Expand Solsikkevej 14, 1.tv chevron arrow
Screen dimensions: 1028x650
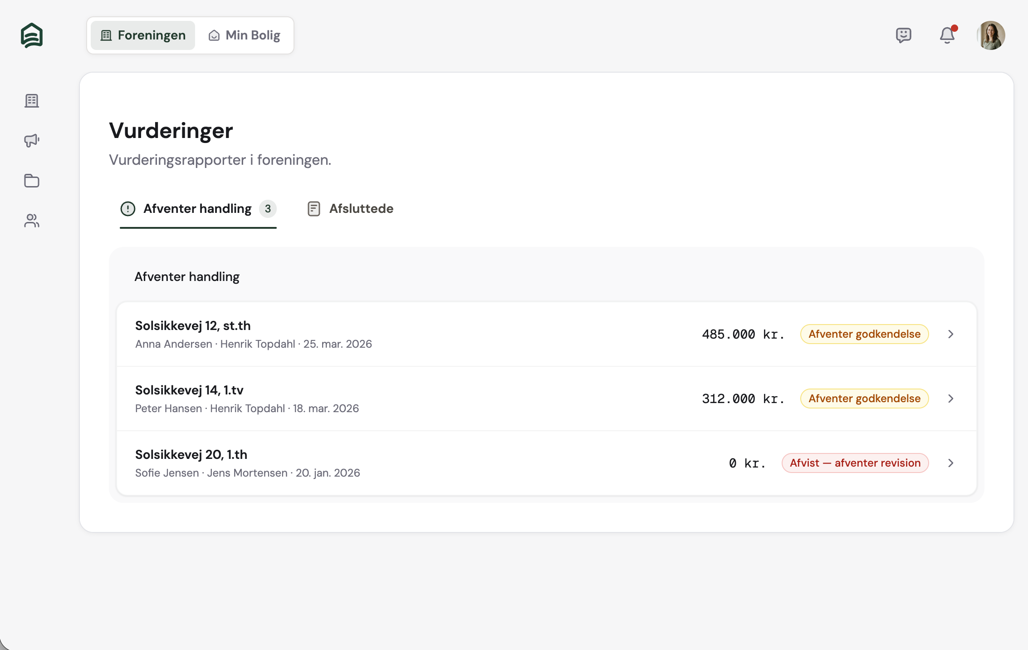(x=951, y=399)
